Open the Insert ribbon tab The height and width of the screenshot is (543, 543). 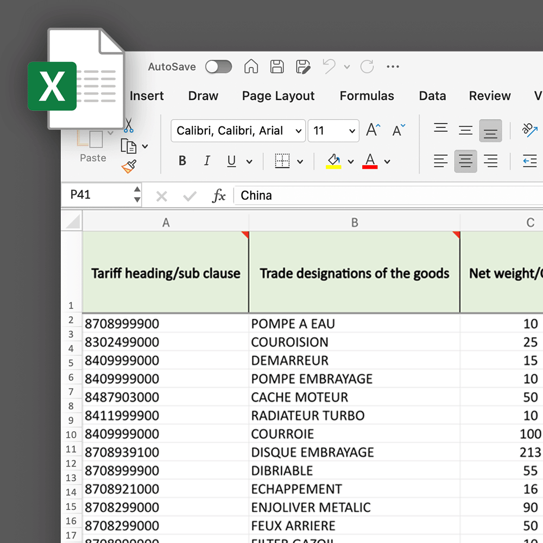click(x=147, y=96)
